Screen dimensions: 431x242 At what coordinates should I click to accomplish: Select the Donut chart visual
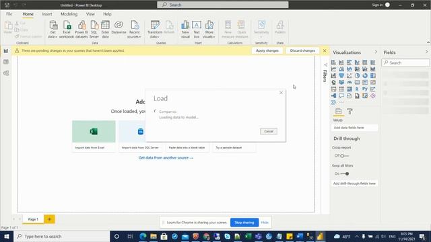click(x=365, y=76)
